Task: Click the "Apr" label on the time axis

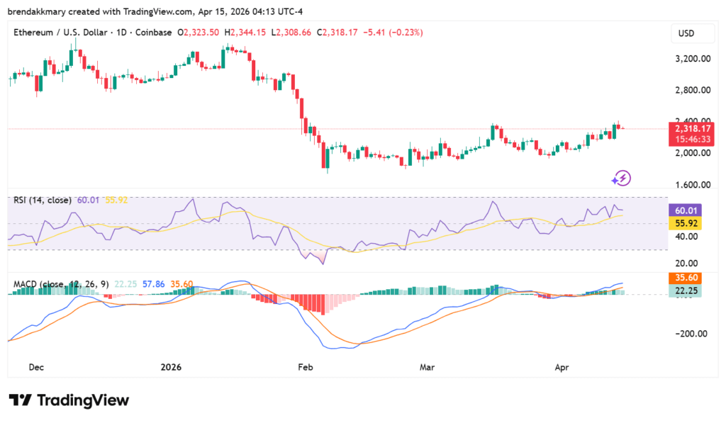Action: coord(562,367)
